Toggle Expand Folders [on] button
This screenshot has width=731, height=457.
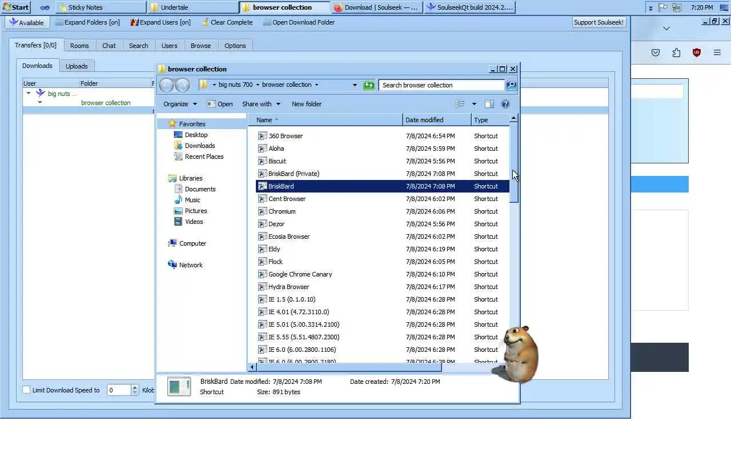tap(87, 22)
